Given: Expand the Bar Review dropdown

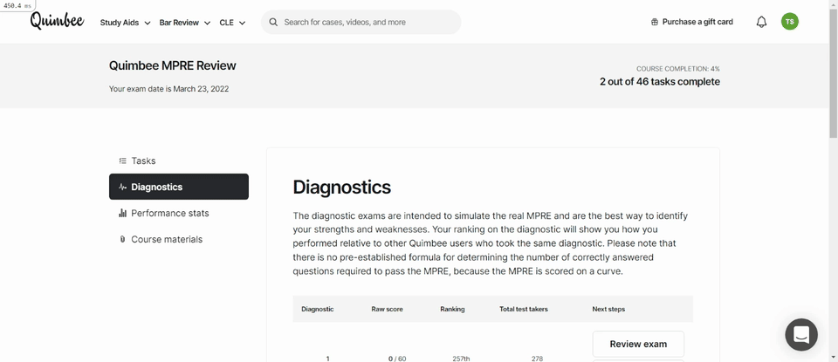Looking at the screenshot, I should (185, 23).
